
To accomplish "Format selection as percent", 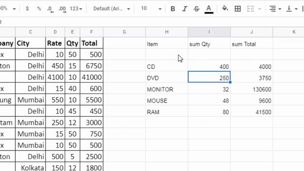I will click(x=39, y=9).
